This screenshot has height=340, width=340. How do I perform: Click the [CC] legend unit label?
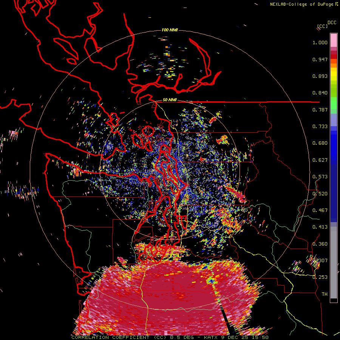[x=323, y=26]
